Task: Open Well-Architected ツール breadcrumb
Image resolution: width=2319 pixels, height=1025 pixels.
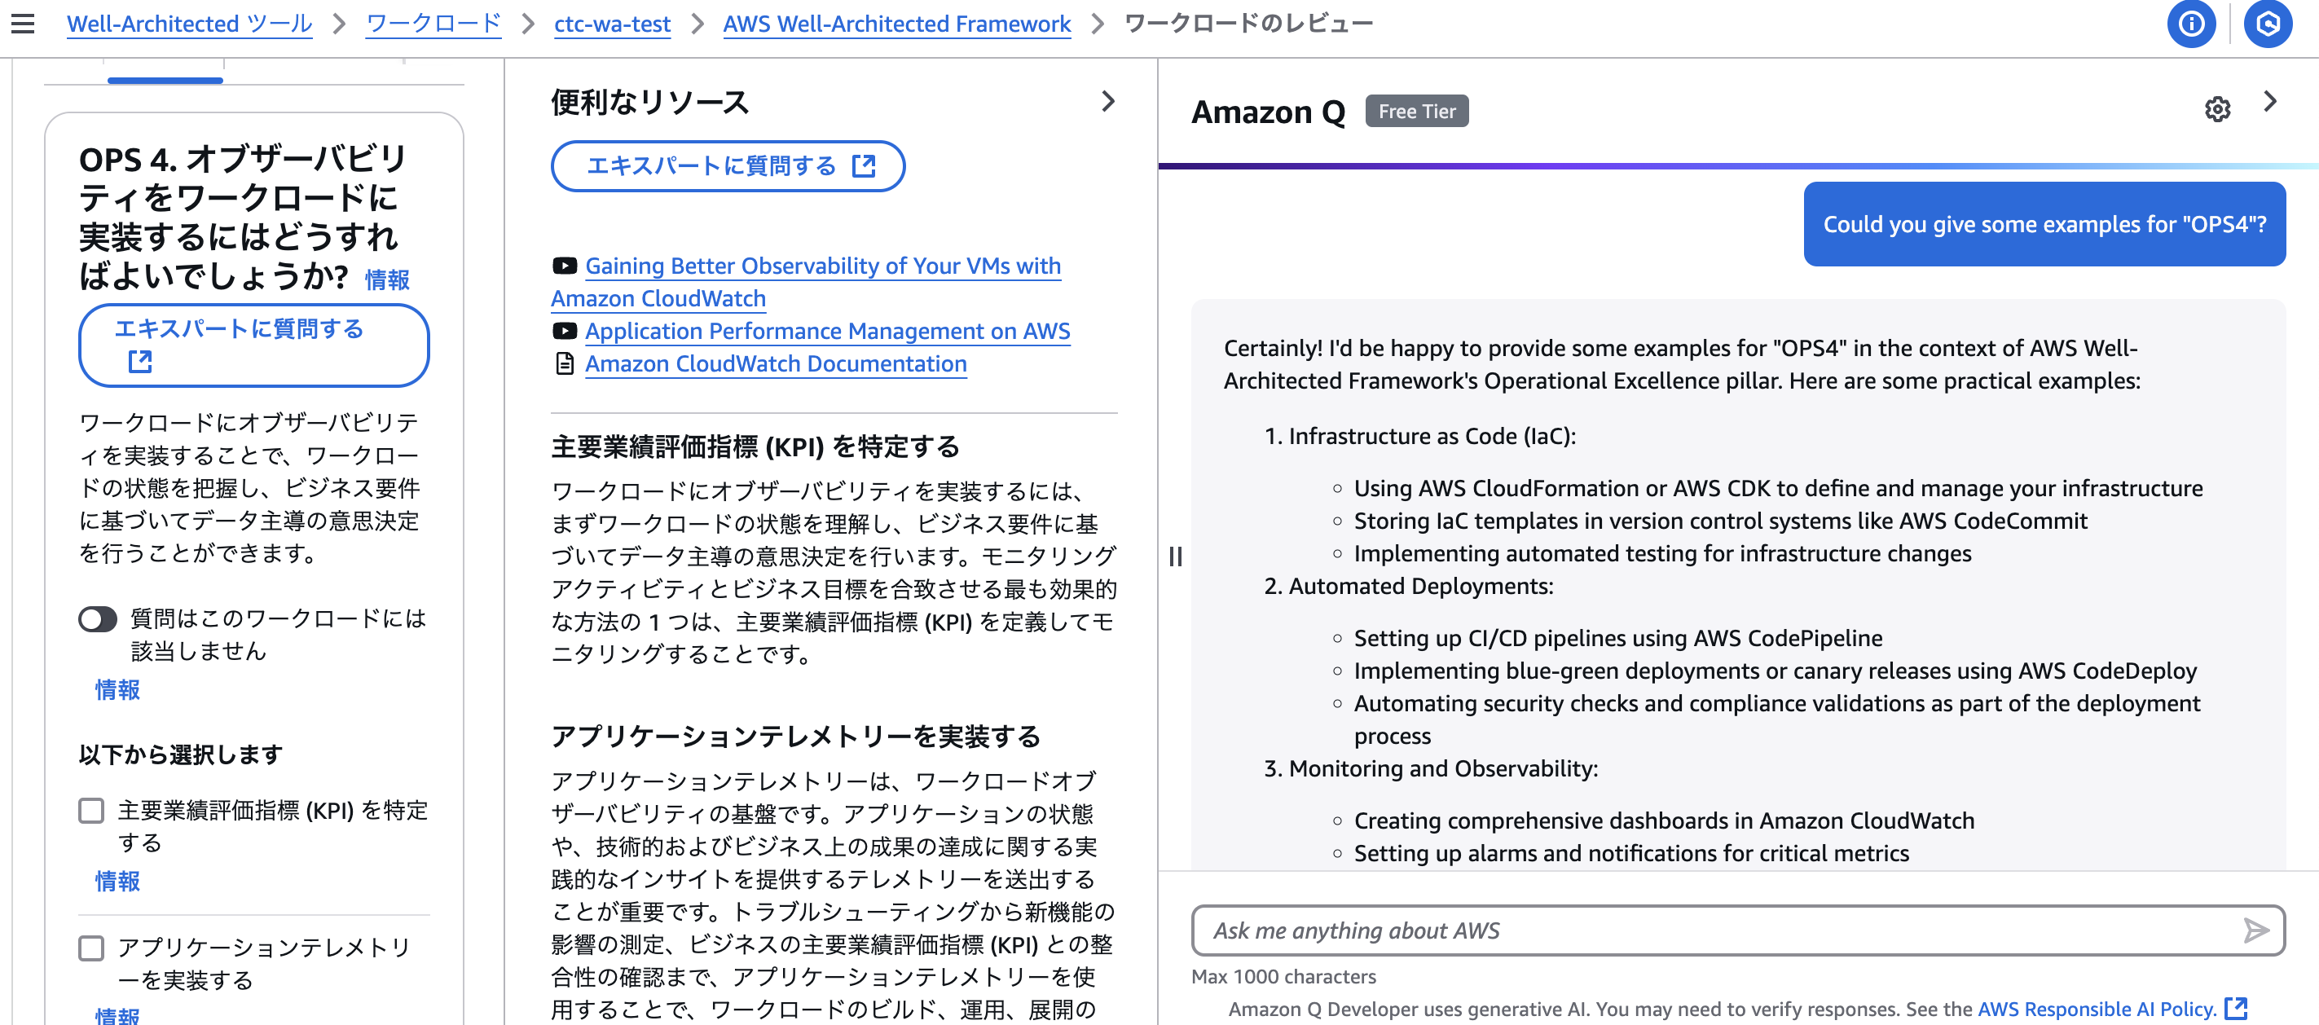Action: tap(189, 24)
